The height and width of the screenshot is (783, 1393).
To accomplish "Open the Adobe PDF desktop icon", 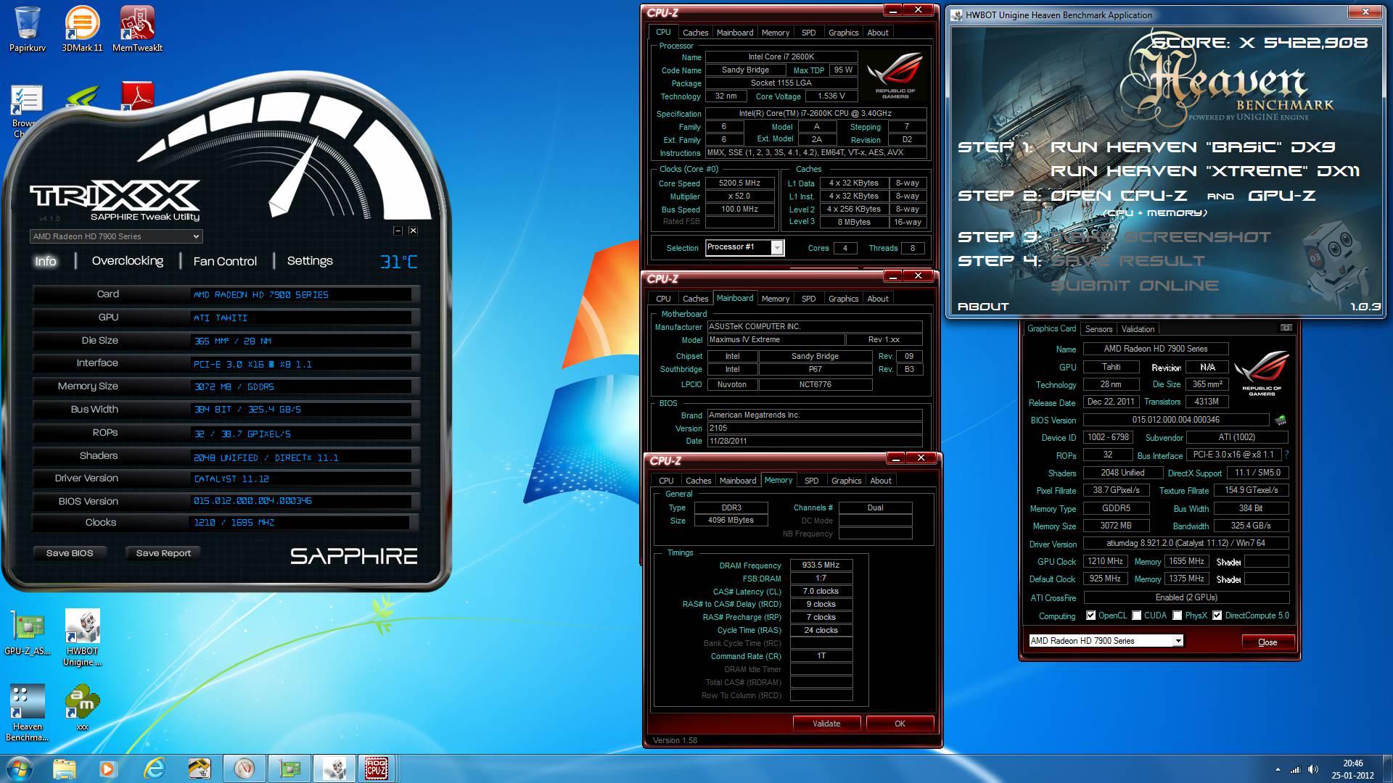I will [x=137, y=97].
